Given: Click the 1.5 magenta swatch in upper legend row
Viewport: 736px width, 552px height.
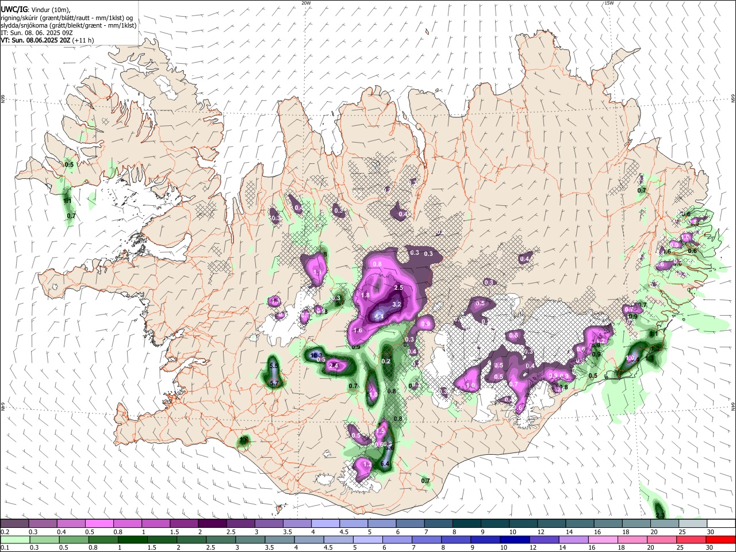Looking at the screenshot, I should click(x=184, y=523).
